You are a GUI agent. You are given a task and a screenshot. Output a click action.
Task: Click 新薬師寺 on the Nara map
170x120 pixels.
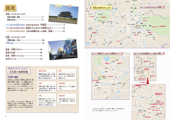pos(150,32)
